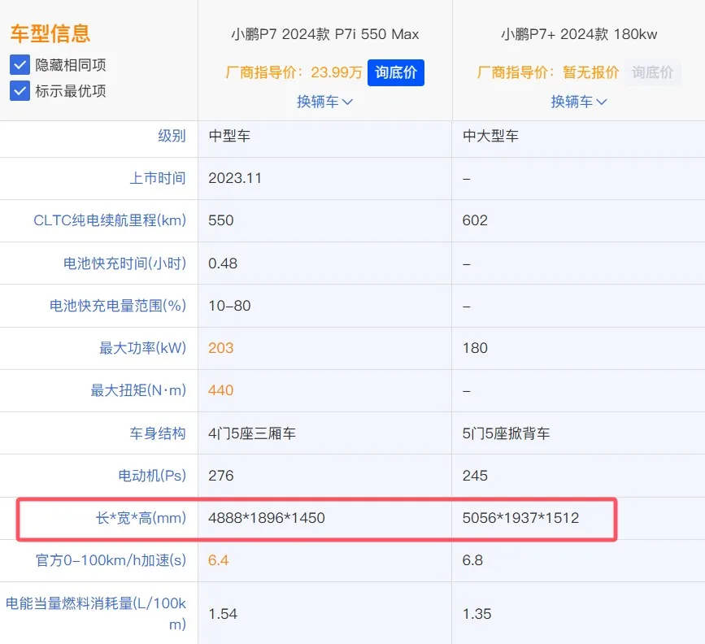Uncheck the 标示最优项 checkbox
The width and height of the screenshot is (705, 644).
point(20,91)
